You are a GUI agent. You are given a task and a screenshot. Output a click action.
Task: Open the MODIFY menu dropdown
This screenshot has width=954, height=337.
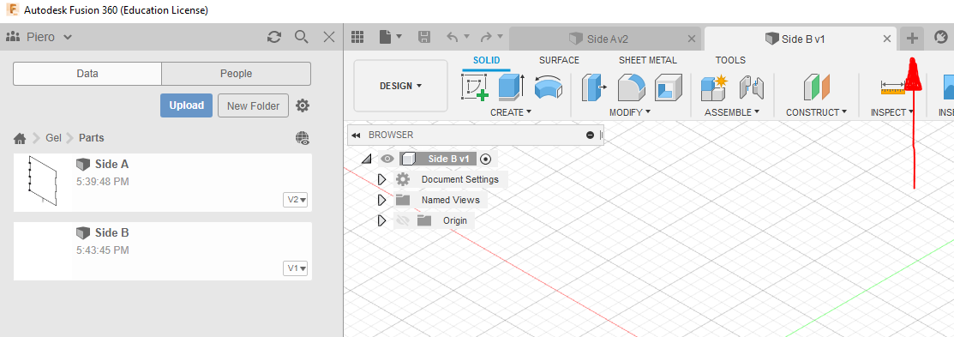coord(630,112)
